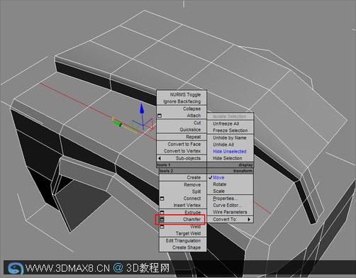Grab the blue Z-axis gizmo arrow
Screen dimensions: 356x278
142,109
